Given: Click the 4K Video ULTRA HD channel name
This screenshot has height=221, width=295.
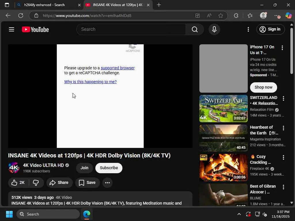Looking at the screenshot, I should click(x=43, y=165).
